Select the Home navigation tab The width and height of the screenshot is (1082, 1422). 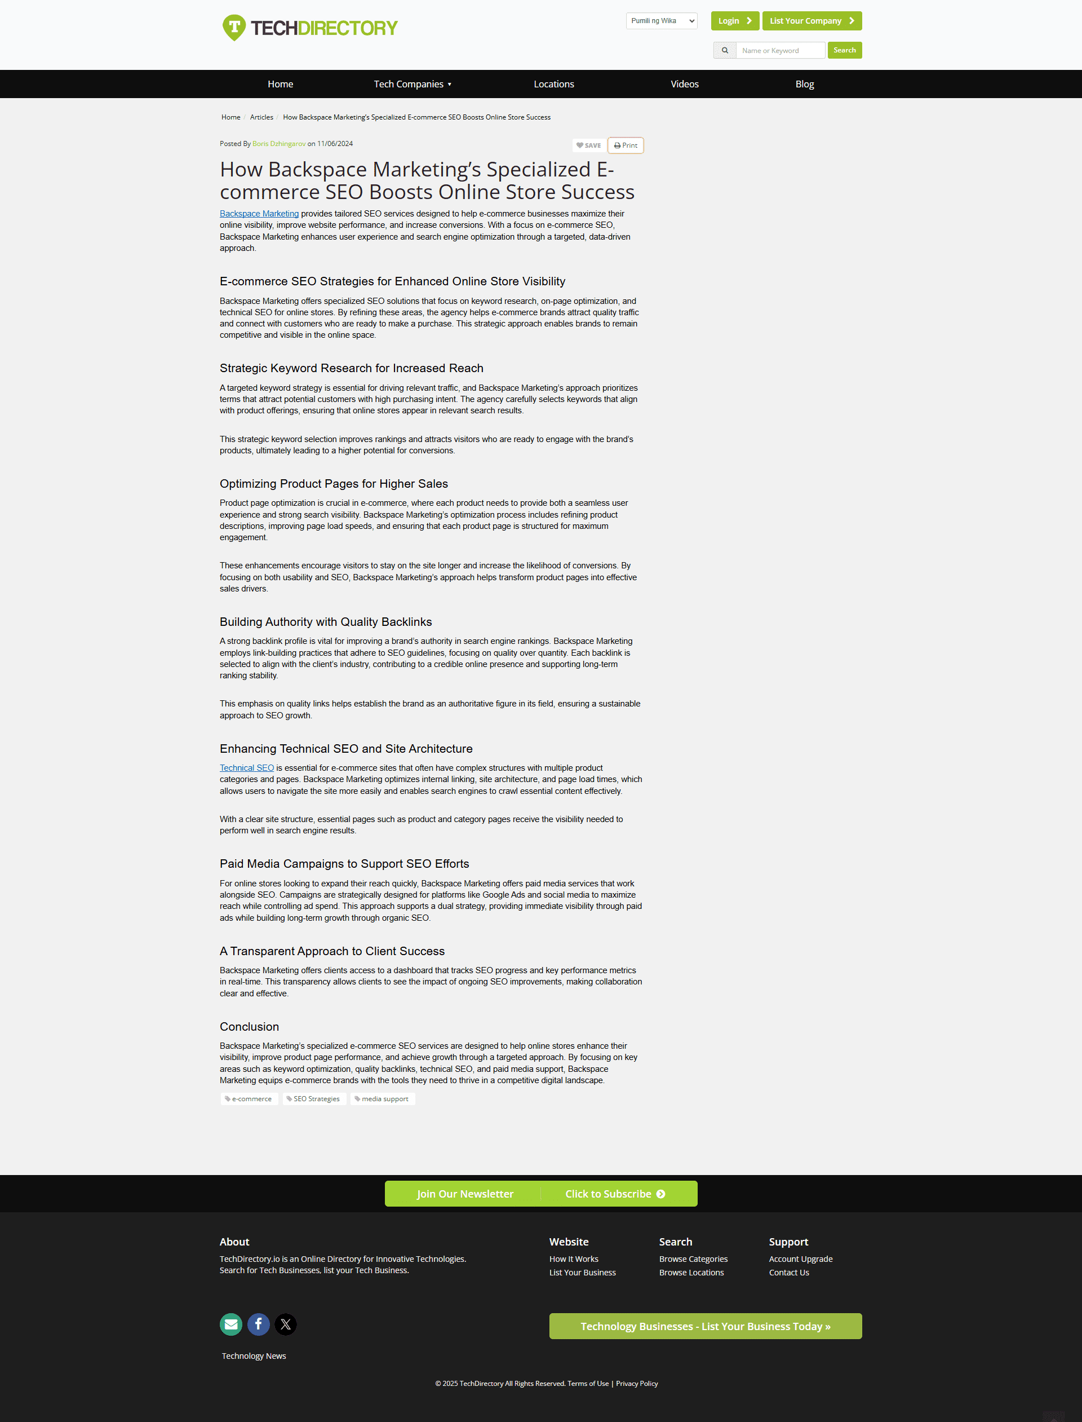point(280,83)
